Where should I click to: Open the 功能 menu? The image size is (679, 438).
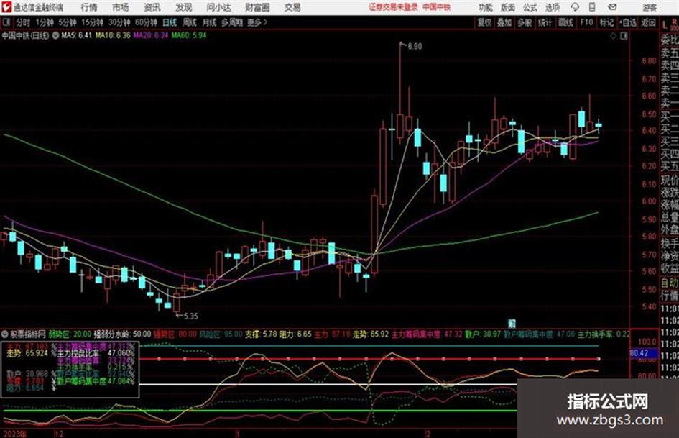click(x=486, y=7)
